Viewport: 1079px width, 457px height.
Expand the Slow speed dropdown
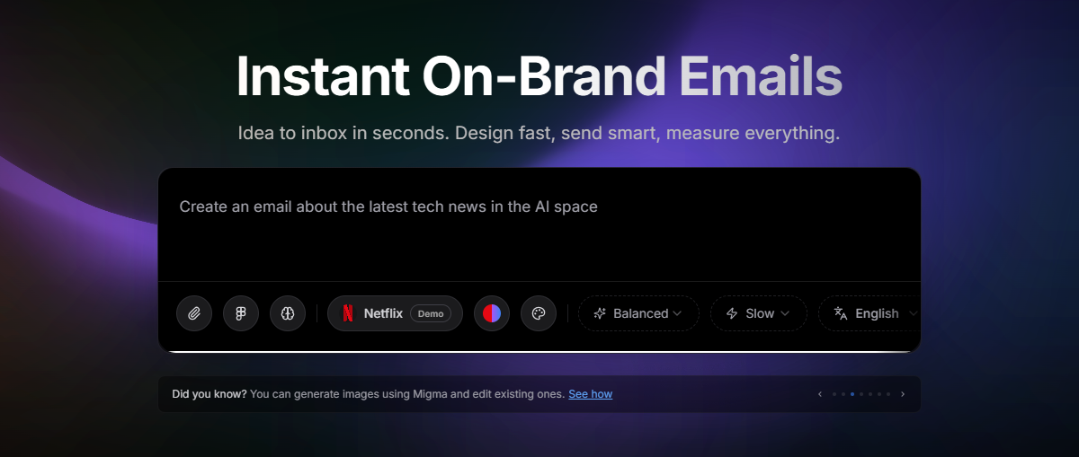tap(759, 313)
